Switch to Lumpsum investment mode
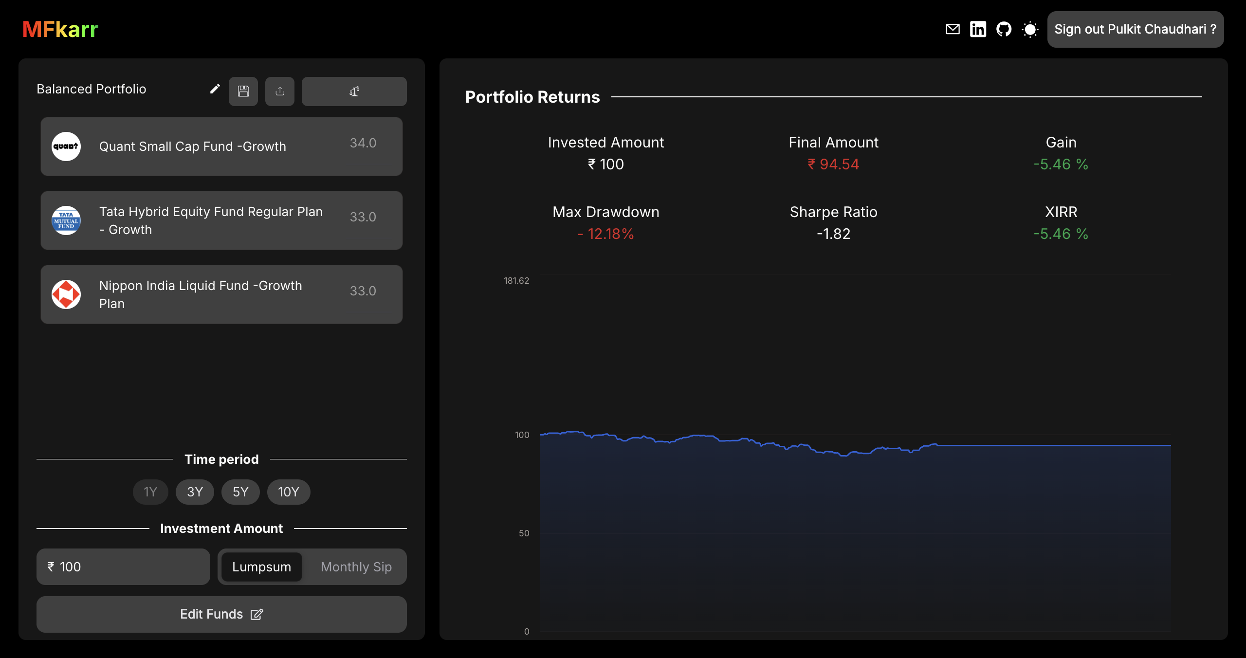This screenshot has width=1246, height=658. [x=261, y=567]
